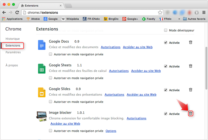Bookmark this page with the star icon
This screenshot has height=140, width=208.
[160, 12]
